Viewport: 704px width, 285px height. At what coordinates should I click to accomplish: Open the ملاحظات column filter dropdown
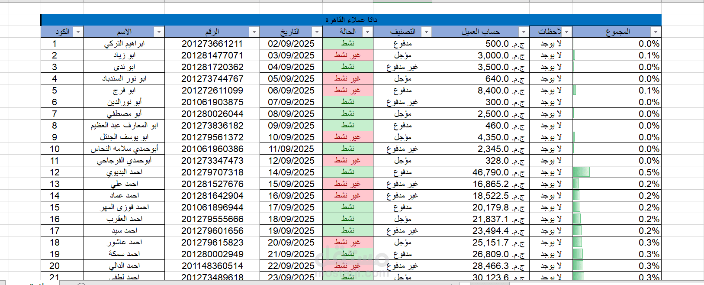coord(566,32)
